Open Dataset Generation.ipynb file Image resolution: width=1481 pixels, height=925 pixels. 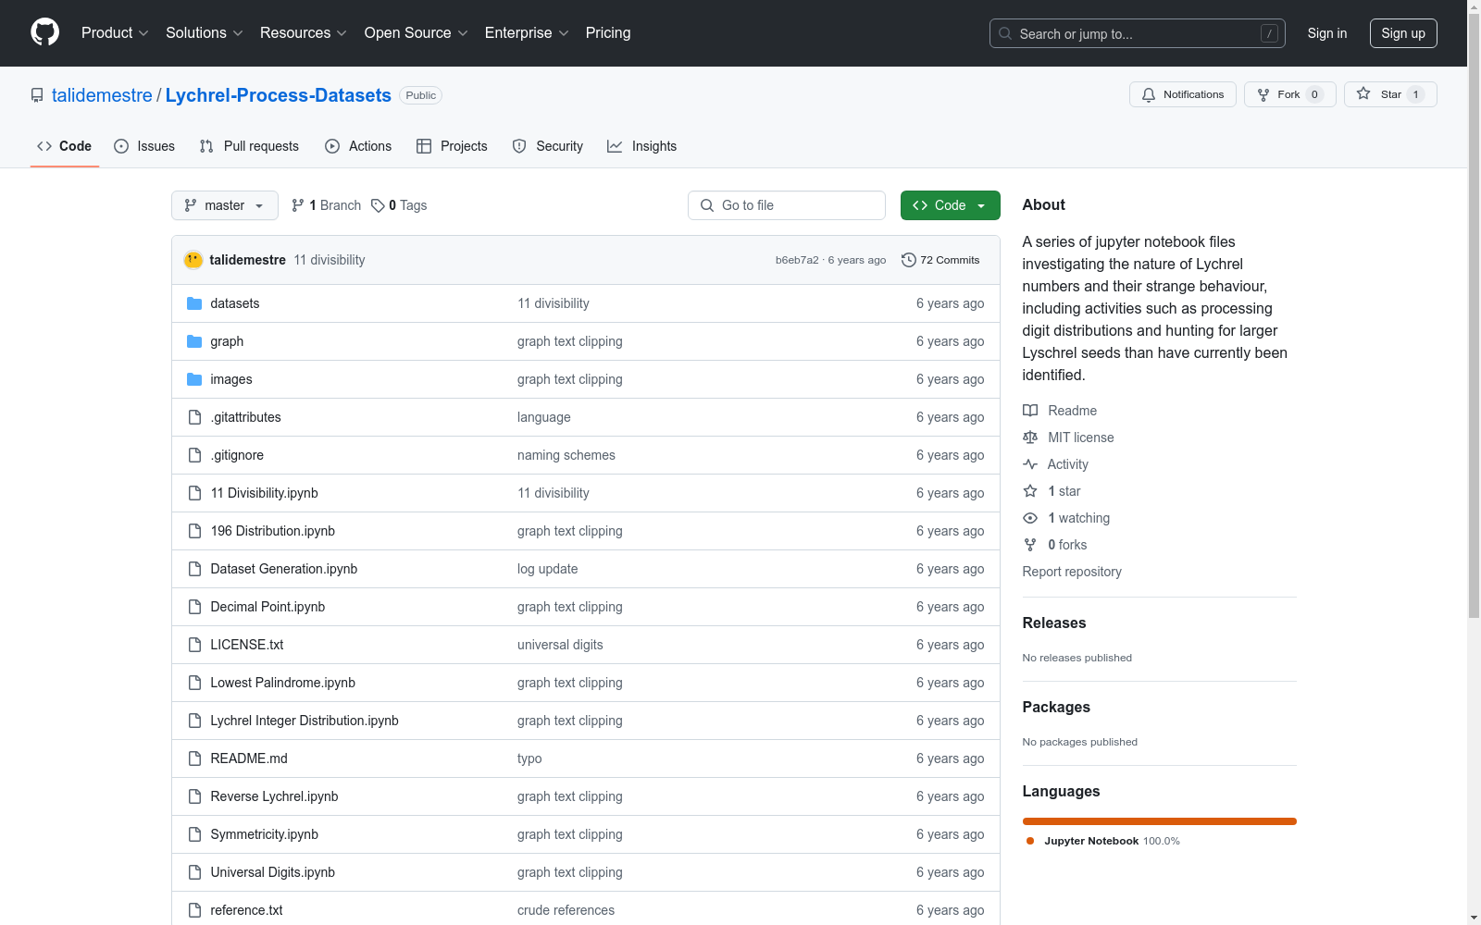283,569
